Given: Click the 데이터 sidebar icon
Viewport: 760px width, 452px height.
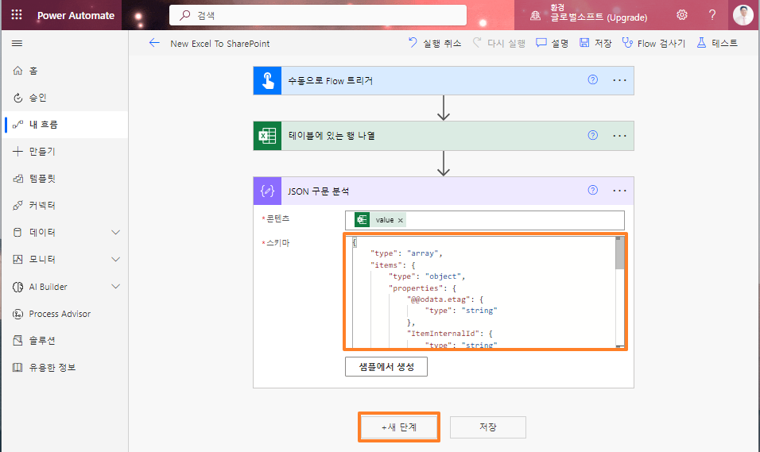Looking at the screenshot, I should [x=17, y=233].
